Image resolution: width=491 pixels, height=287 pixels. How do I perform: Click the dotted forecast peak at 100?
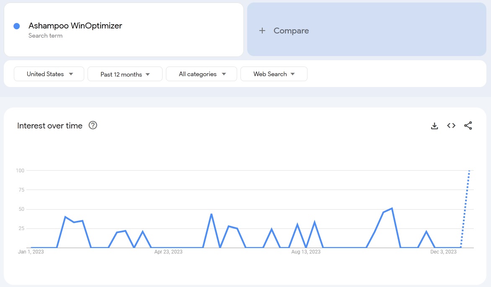coord(469,171)
